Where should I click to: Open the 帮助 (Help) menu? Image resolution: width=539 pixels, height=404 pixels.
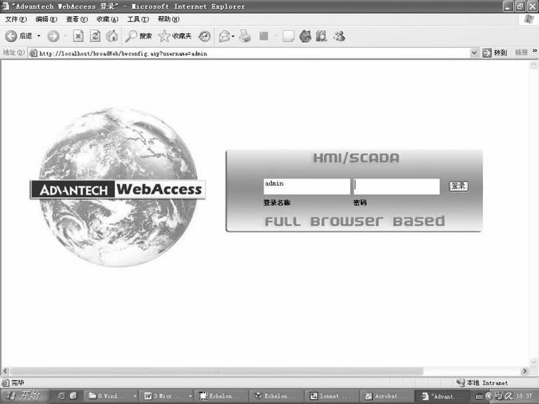[168, 19]
